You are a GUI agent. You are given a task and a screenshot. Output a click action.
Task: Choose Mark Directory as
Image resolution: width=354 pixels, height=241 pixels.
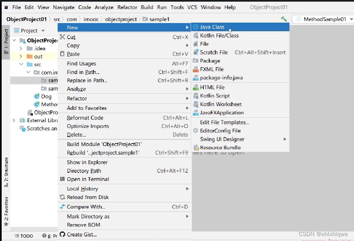tap(124, 216)
